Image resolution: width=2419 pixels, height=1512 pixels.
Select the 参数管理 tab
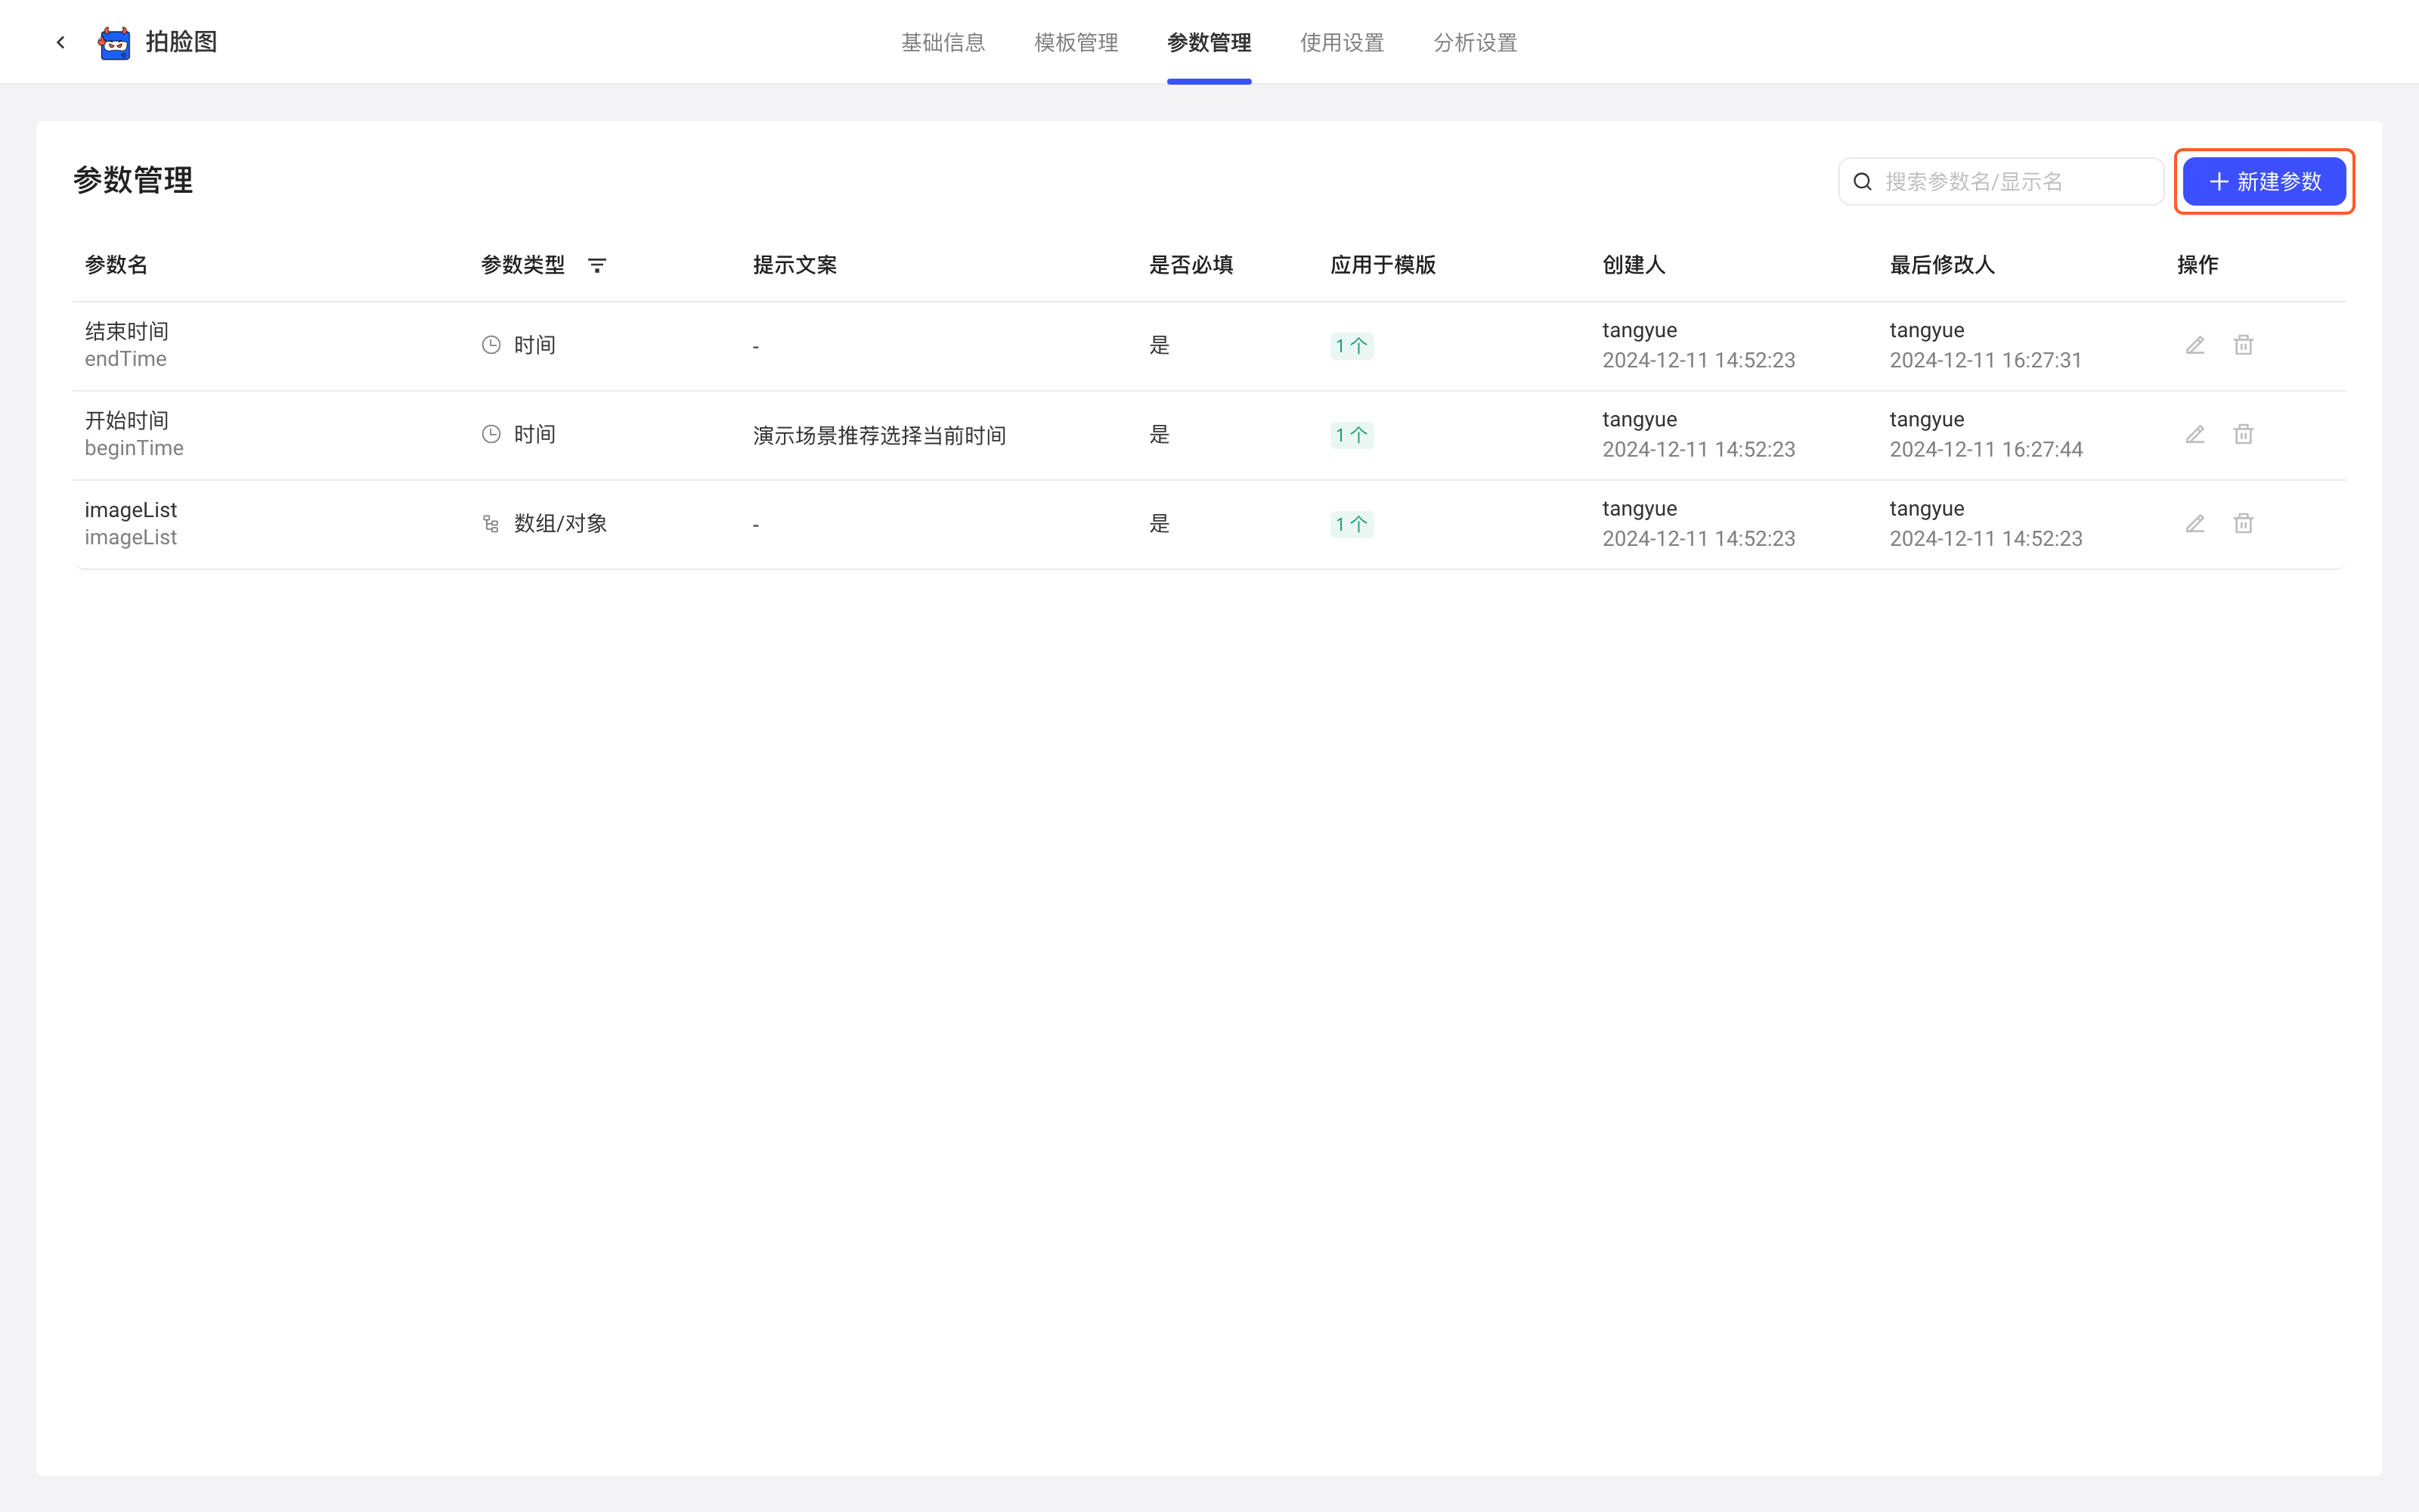1209,42
